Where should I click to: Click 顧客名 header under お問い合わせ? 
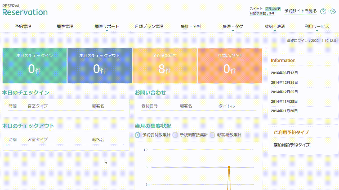click(186, 106)
